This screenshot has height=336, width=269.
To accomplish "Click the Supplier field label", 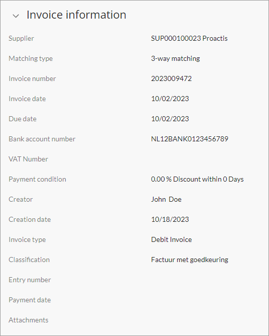I will [21, 39].
